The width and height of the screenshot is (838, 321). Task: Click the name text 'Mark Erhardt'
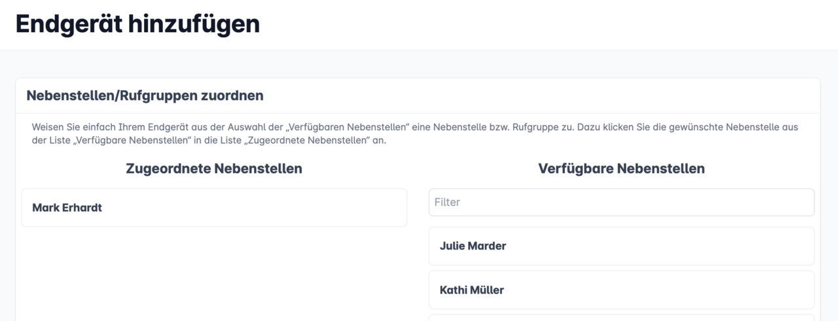coord(67,208)
